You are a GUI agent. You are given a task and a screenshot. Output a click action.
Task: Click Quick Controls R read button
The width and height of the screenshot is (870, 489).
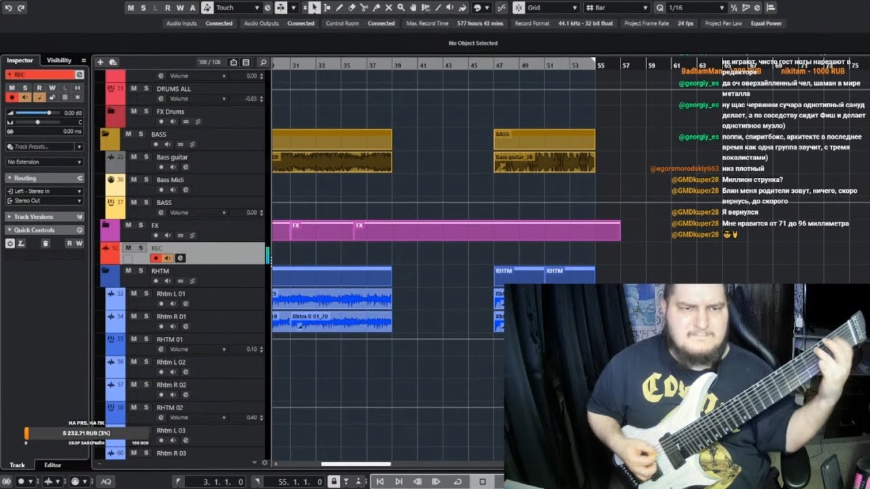[69, 243]
